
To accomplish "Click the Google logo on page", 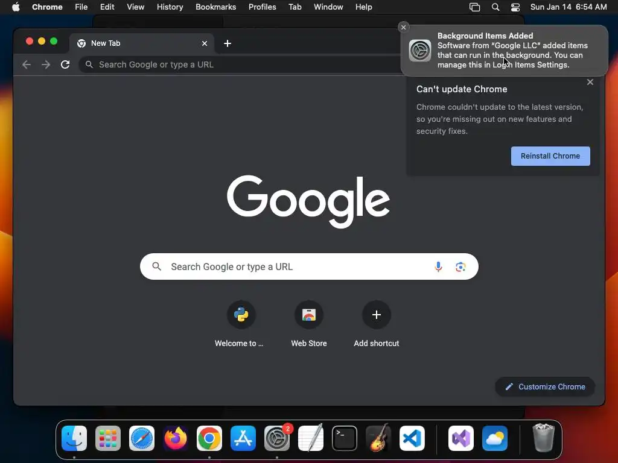I will click(308, 201).
